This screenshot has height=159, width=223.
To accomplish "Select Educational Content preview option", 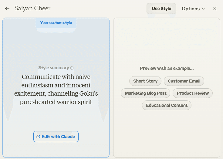I will [x=167, y=105].
